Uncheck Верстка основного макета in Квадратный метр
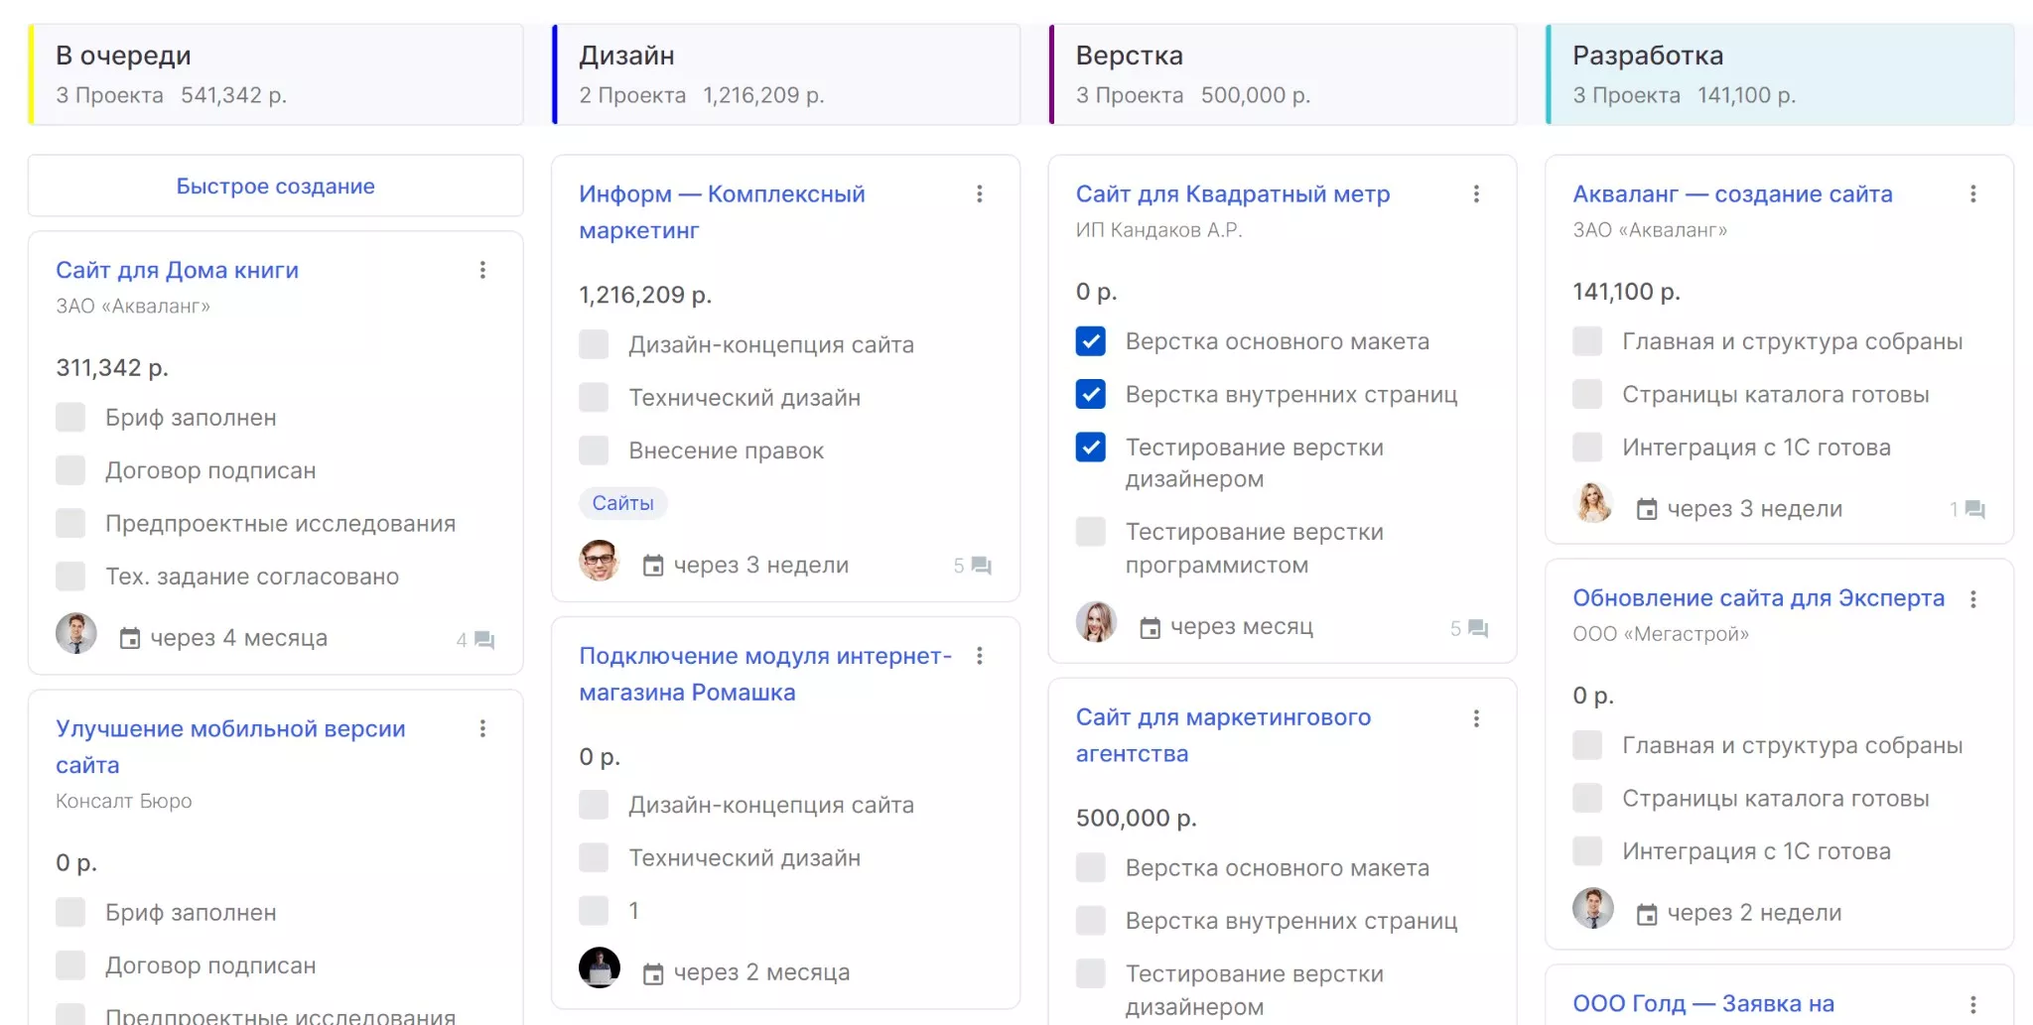 pyautogui.click(x=1090, y=341)
